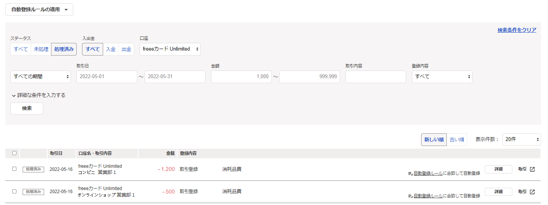This screenshot has height=205, width=548.
Task: Open 自動登録ルールの適用 dropdown button
Action: pyautogui.click(x=39, y=10)
